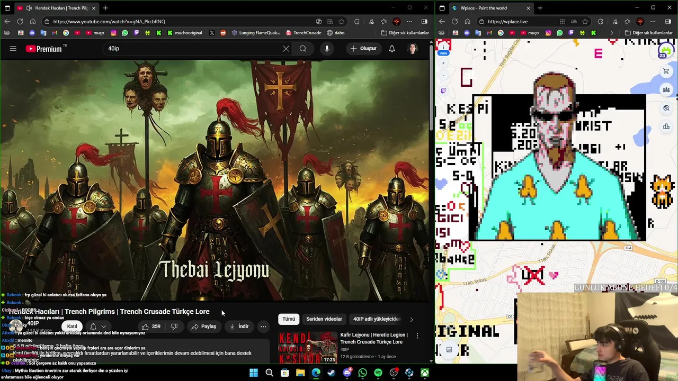The image size is (678, 381).
Task: Select the 40IP adlı yükleyiciden chip
Action: (377, 319)
